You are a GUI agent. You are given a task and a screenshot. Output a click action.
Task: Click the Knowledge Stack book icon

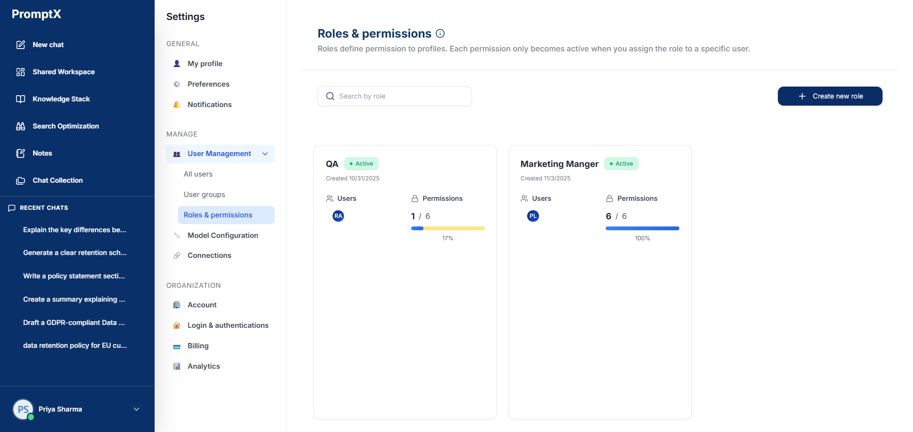pyautogui.click(x=20, y=99)
